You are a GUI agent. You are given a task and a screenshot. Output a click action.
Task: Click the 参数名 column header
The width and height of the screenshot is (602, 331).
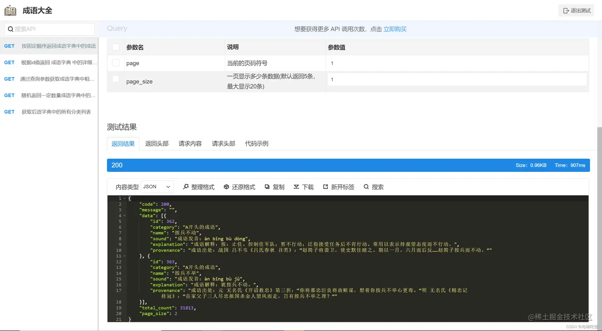point(135,47)
